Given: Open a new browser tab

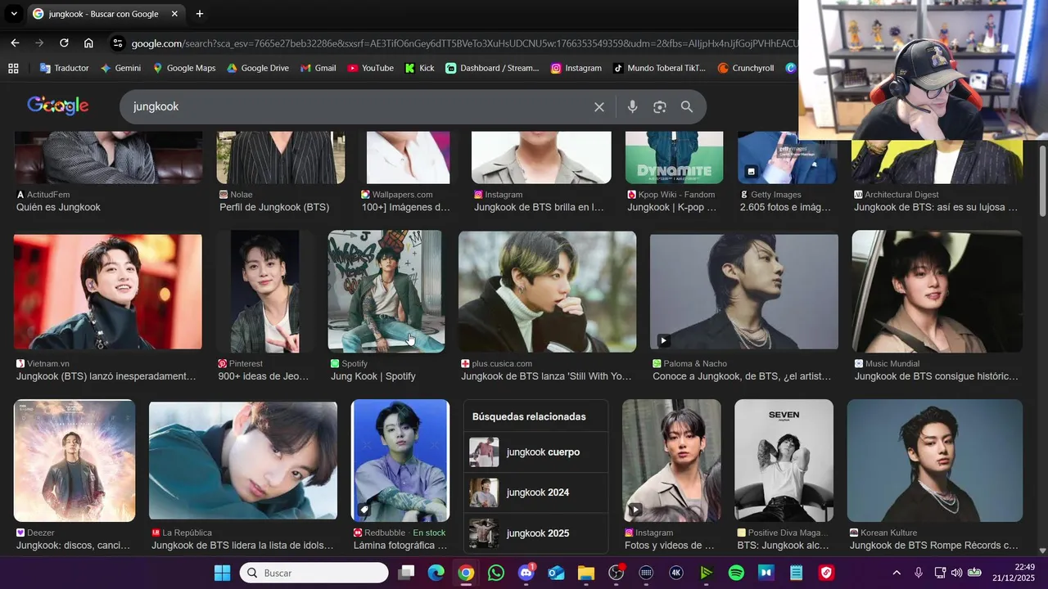Looking at the screenshot, I should coord(200,14).
